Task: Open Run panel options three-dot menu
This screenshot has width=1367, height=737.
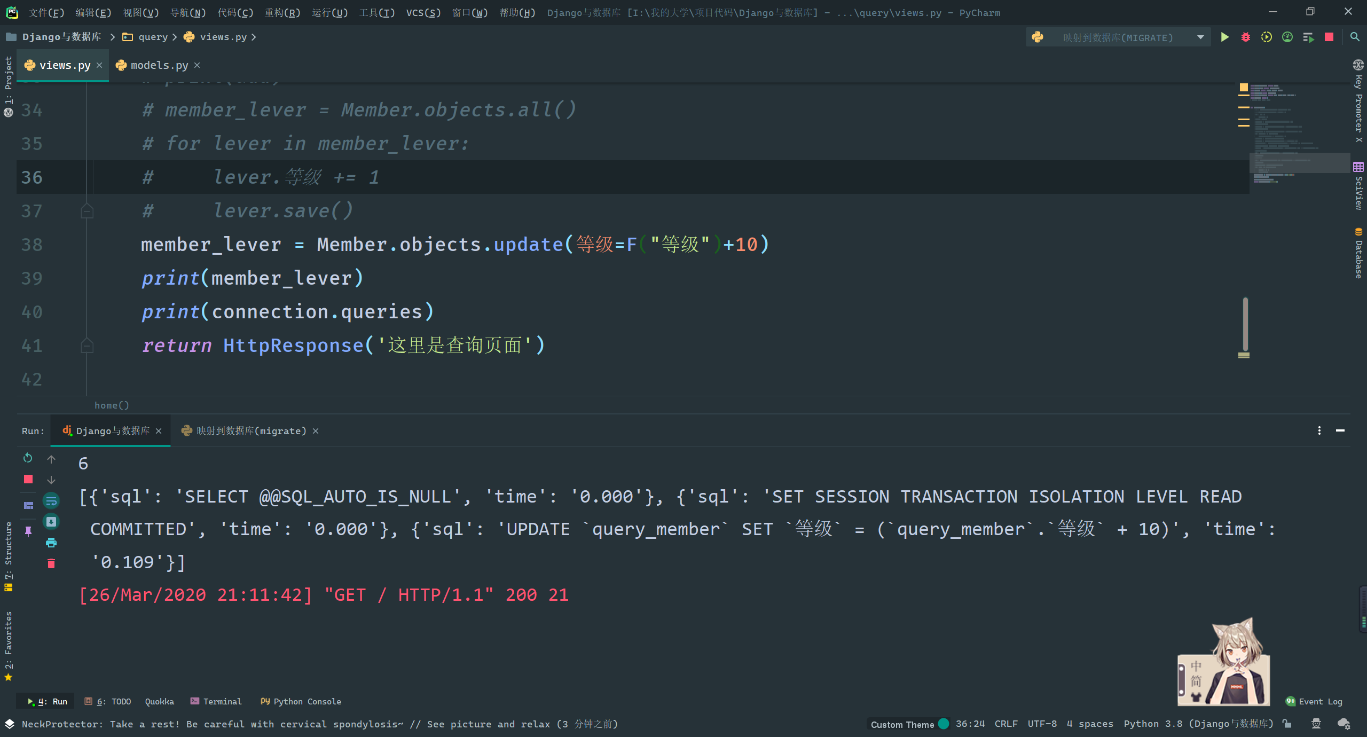Action: click(1319, 430)
